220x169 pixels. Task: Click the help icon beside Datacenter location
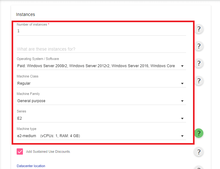(199, 168)
